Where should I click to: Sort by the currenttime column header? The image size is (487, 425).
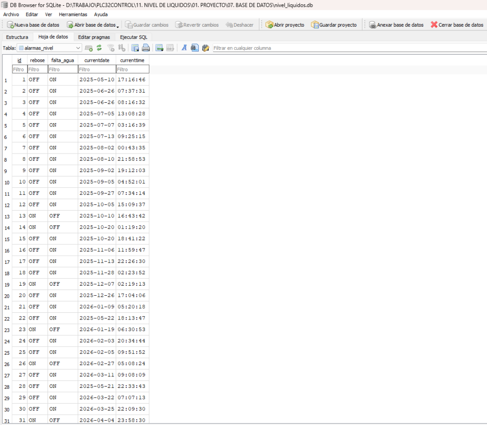(132, 60)
